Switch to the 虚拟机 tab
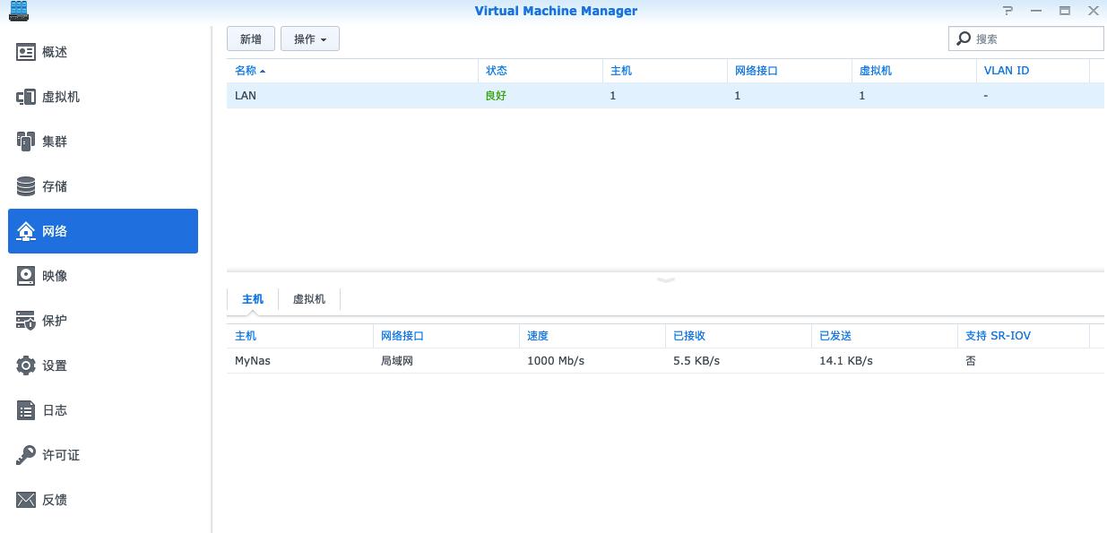The image size is (1107, 533). pos(309,298)
